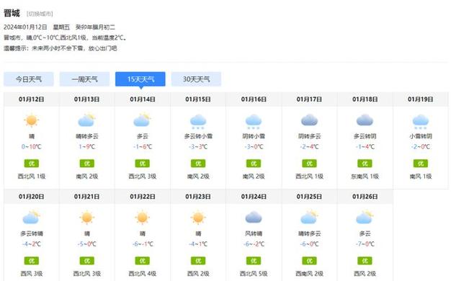Click 西南风 2级 wind under 01月25日

point(309,273)
